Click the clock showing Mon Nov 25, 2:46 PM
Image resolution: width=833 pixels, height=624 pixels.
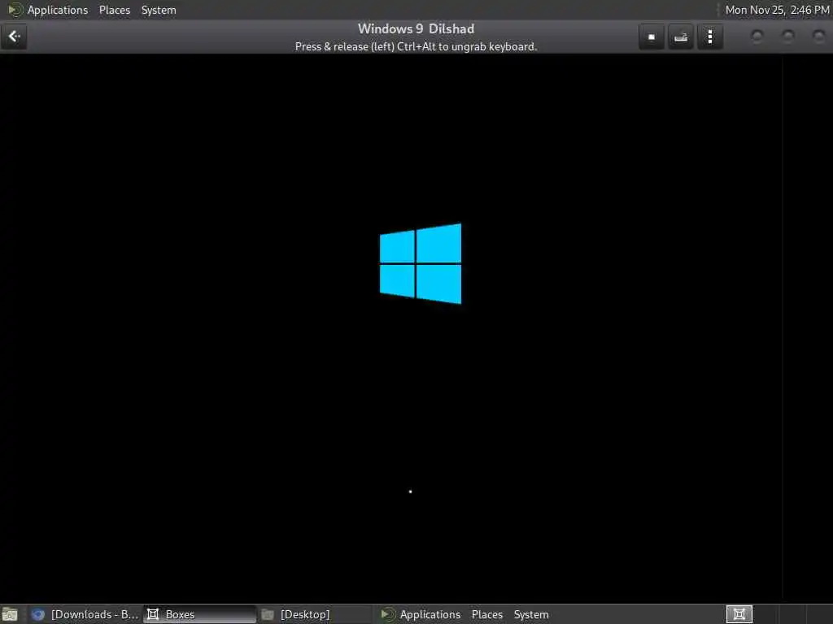pos(777,10)
